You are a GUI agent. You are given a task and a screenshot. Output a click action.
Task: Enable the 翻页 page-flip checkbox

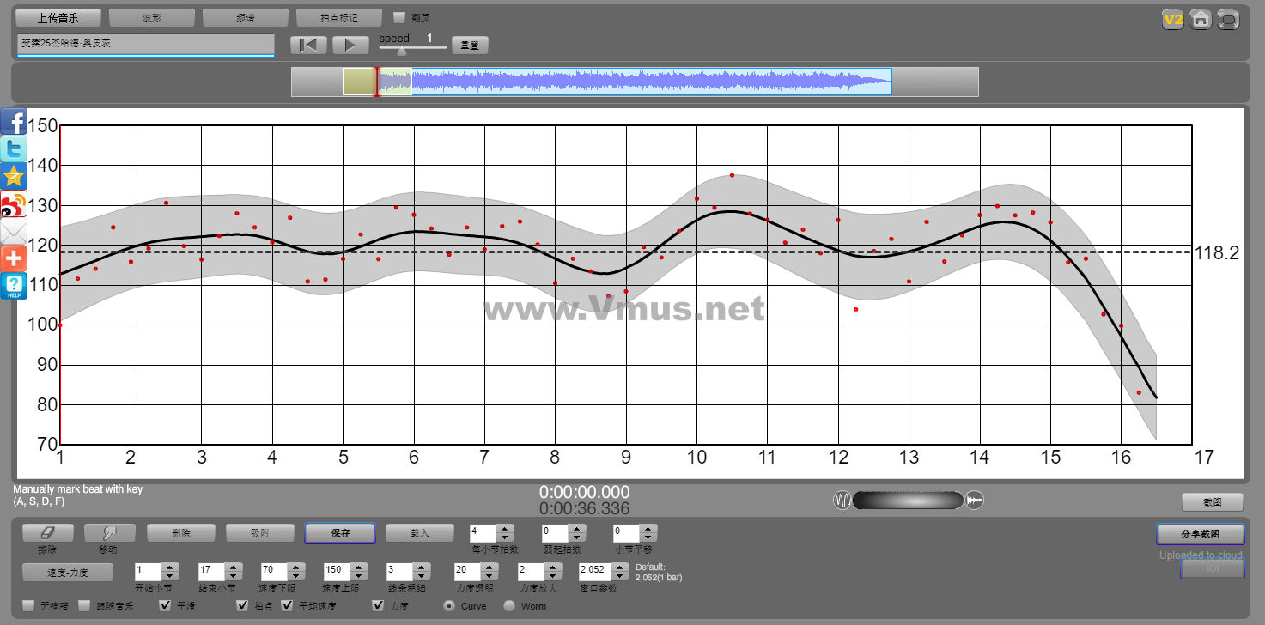click(x=398, y=17)
